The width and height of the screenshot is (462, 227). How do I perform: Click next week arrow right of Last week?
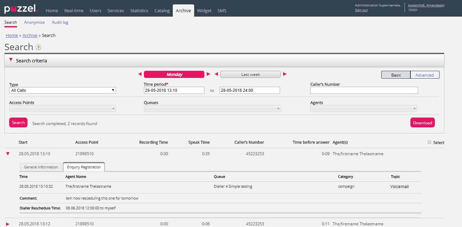[x=285, y=74]
